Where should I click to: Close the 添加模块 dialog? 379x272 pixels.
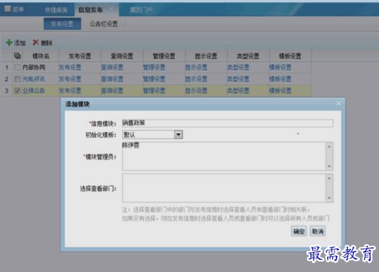click(338, 103)
